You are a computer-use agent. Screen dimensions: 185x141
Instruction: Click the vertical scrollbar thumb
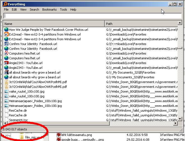pyautogui.click(x=180, y=48)
